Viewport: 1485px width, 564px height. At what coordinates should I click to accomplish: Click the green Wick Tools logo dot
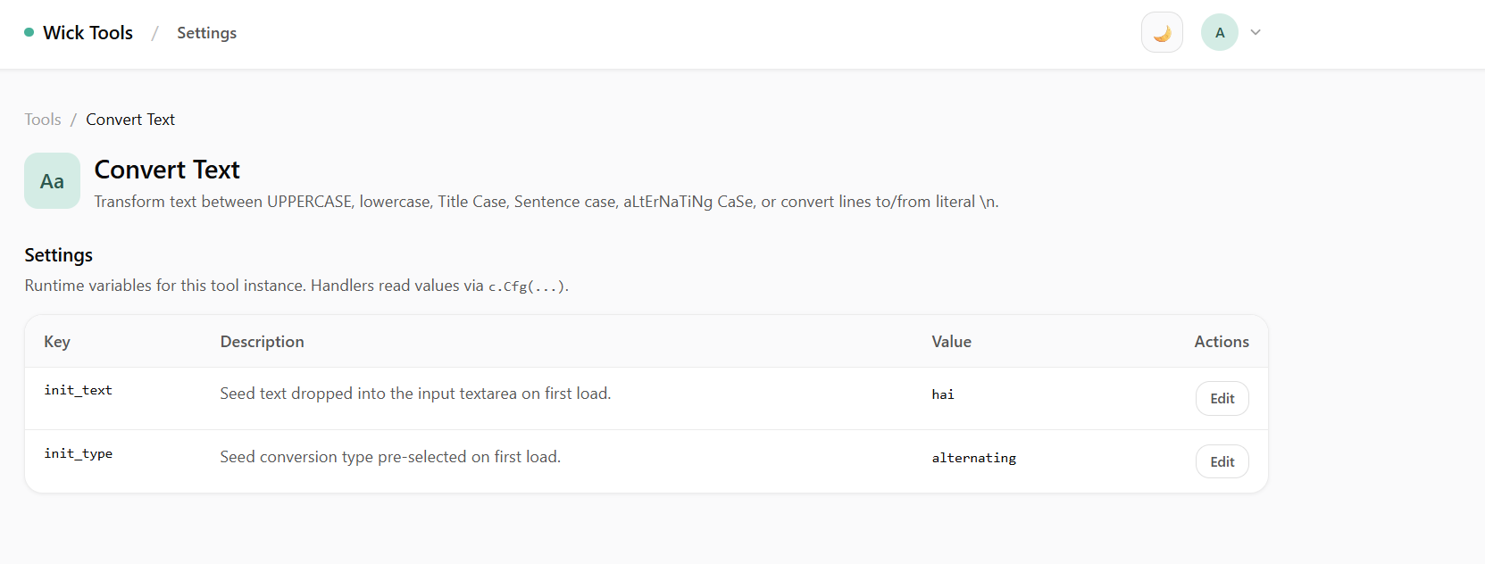point(29,32)
